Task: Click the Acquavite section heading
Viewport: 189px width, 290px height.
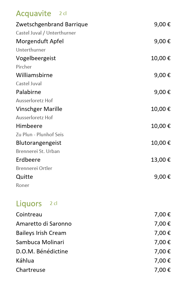Action: (x=33, y=13)
